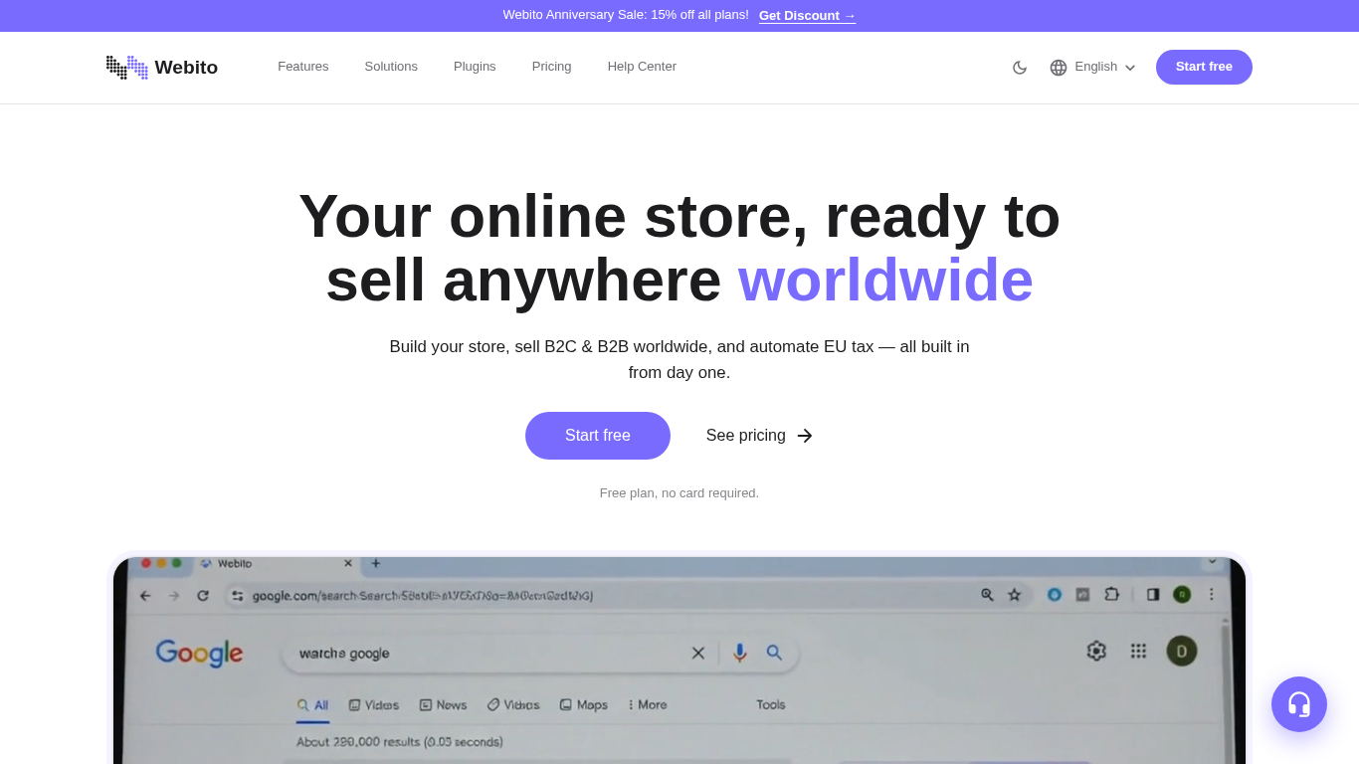This screenshot has width=1359, height=764.
Task: Open the Solutions menu item
Action: tap(391, 67)
